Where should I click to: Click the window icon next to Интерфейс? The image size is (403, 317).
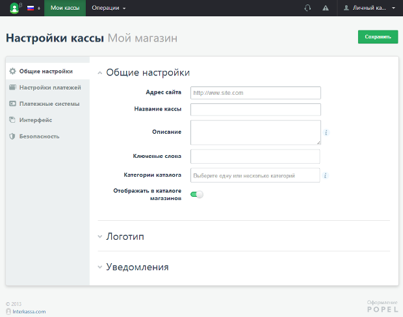coord(12,120)
